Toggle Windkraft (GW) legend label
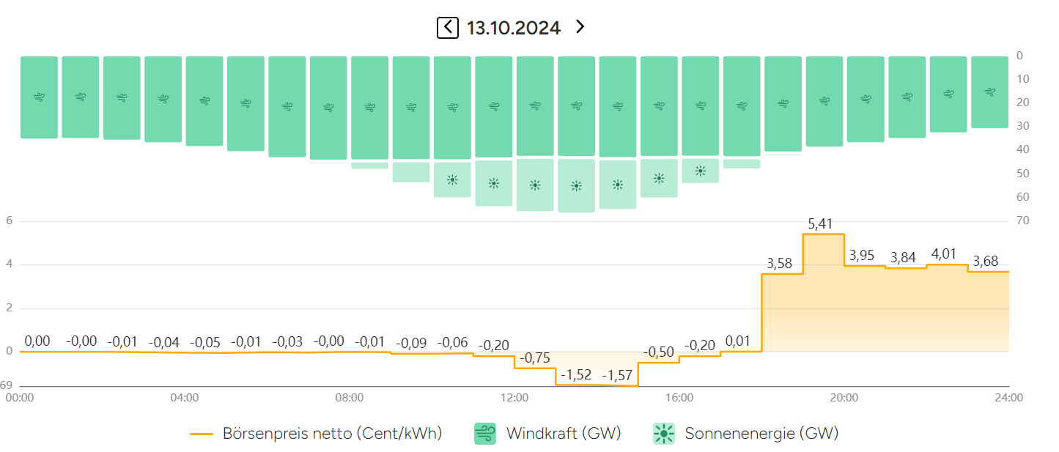This screenshot has height=452, width=1059. point(564,434)
